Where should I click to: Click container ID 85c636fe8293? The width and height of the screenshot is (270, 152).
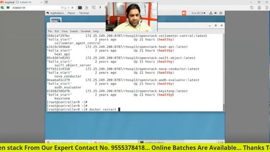58,58
